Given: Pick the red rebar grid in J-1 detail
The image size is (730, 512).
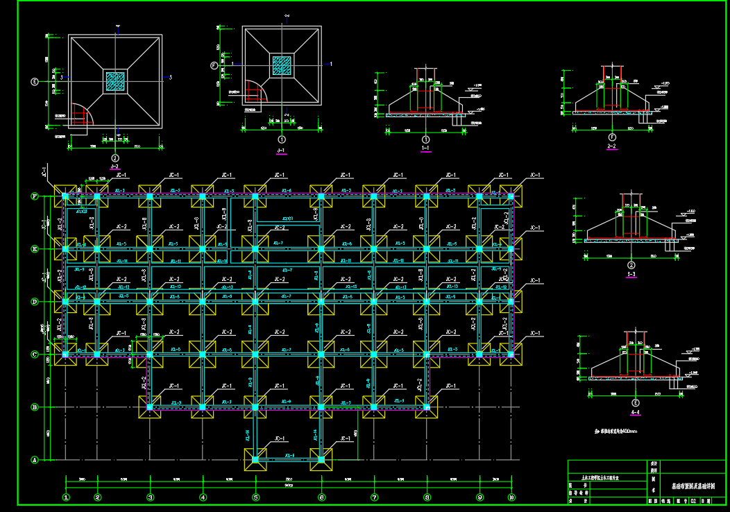Looking at the screenshot, I should [x=254, y=92].
